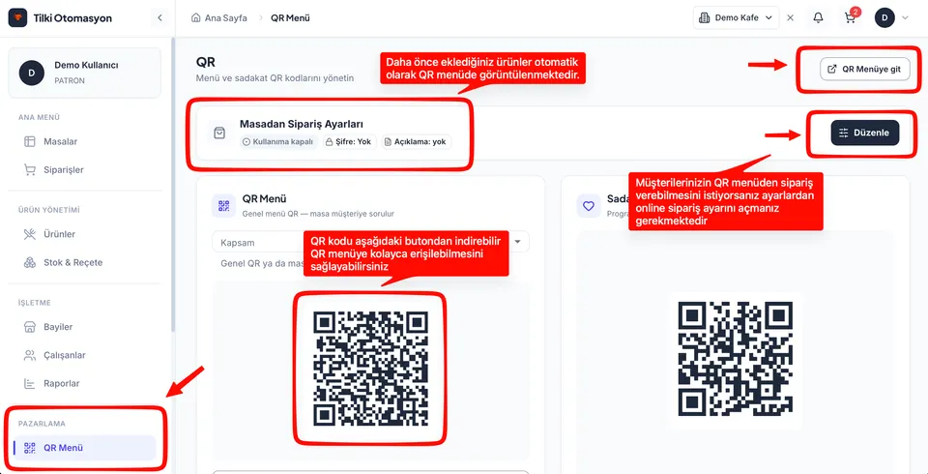The image size is (928, 474).
Task: Click the Stok & Reçete boxes icon
Action: 30,262
